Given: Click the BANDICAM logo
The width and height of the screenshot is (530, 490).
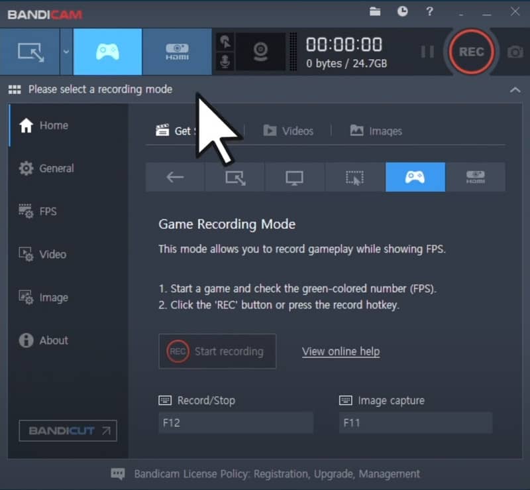Looking at the screenshot, I should click(45, 15).
